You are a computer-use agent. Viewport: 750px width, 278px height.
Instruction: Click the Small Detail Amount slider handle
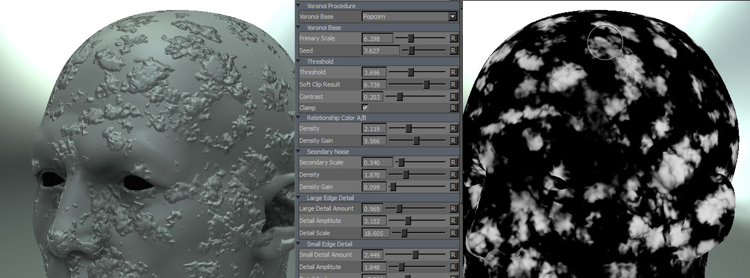tap(415, 255)
